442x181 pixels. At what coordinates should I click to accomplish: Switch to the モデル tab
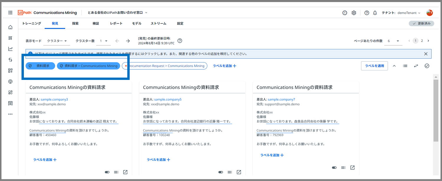(x=137, y=24)
